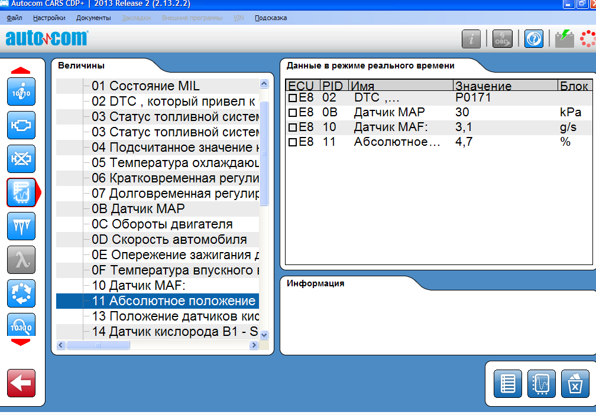This screenshot has height=415, width=596.
Task: Open the Настройки menu
Action: point(48,18)
